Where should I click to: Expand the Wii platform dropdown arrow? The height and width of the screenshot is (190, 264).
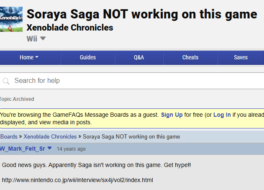point(43,39)
